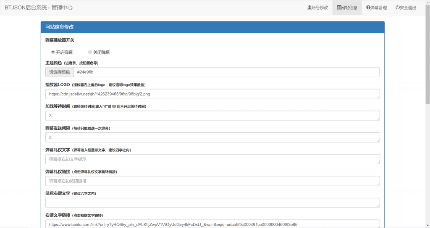Click resize grip on 加载等待时间 textarea
This screenshot has height=228, width=430.
pos(378,119)
